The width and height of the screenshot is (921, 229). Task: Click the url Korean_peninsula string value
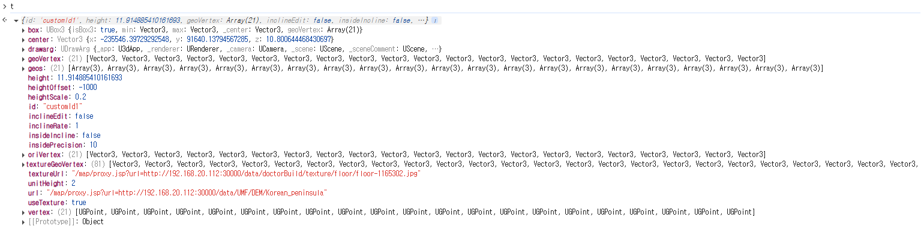click(x=186, y=193)
